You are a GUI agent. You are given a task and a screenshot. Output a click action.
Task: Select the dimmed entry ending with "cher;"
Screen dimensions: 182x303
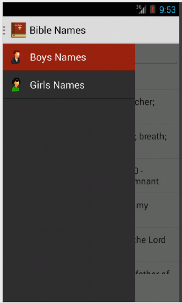coord(157,107)
